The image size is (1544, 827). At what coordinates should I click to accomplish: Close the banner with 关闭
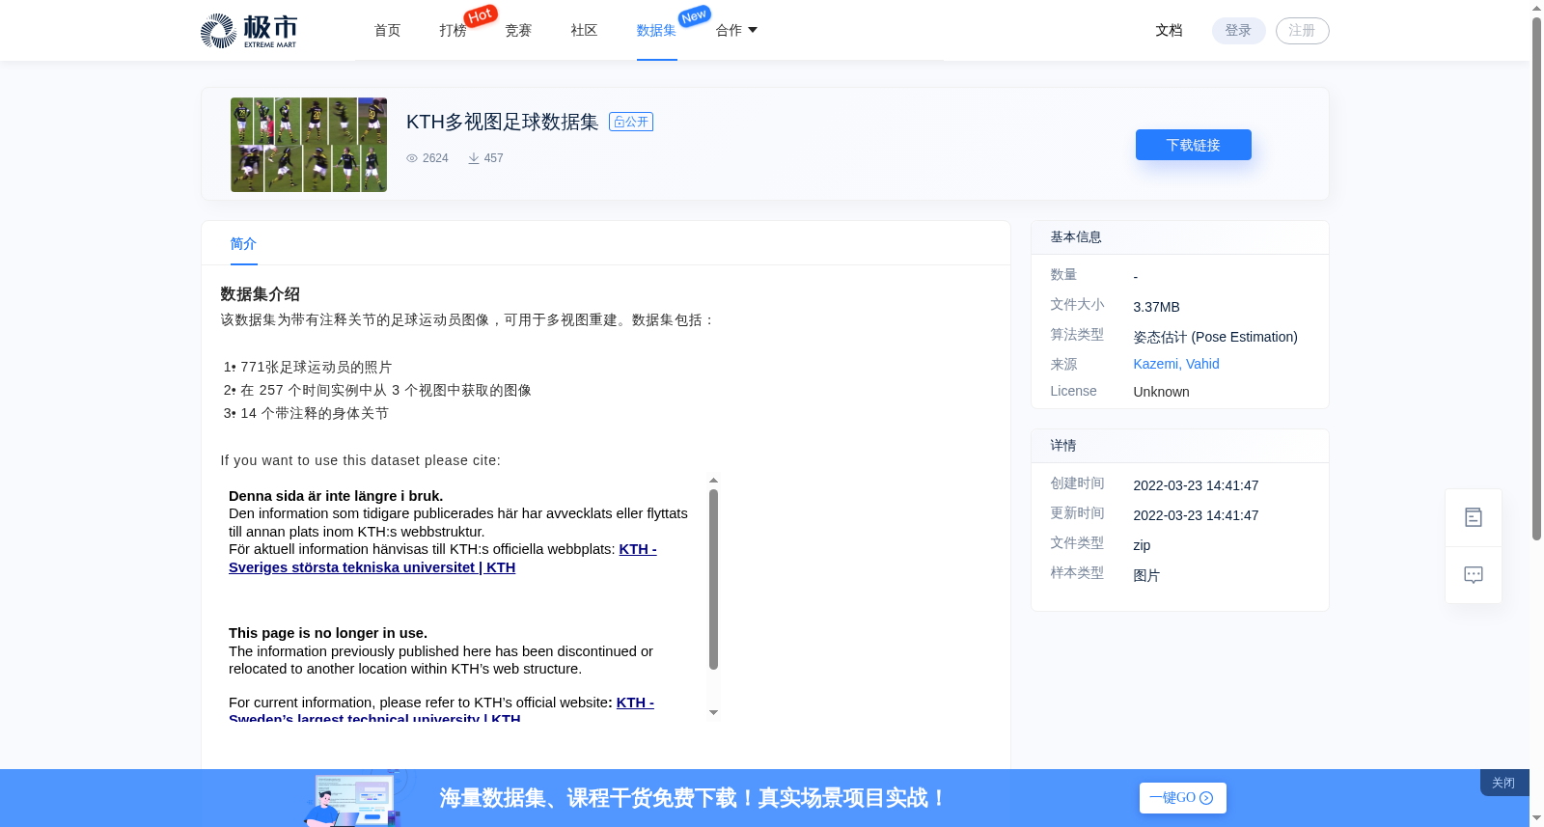(1503, 783)
